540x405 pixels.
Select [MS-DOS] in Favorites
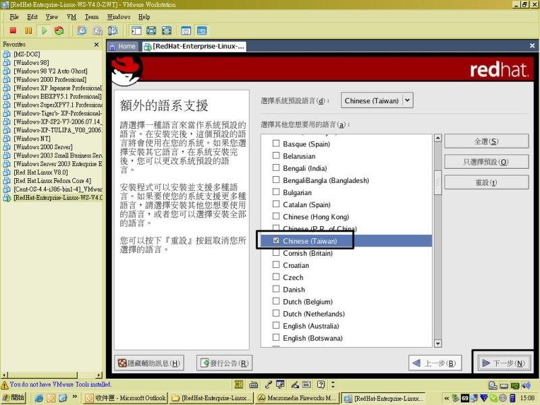[x=26, y=54]
